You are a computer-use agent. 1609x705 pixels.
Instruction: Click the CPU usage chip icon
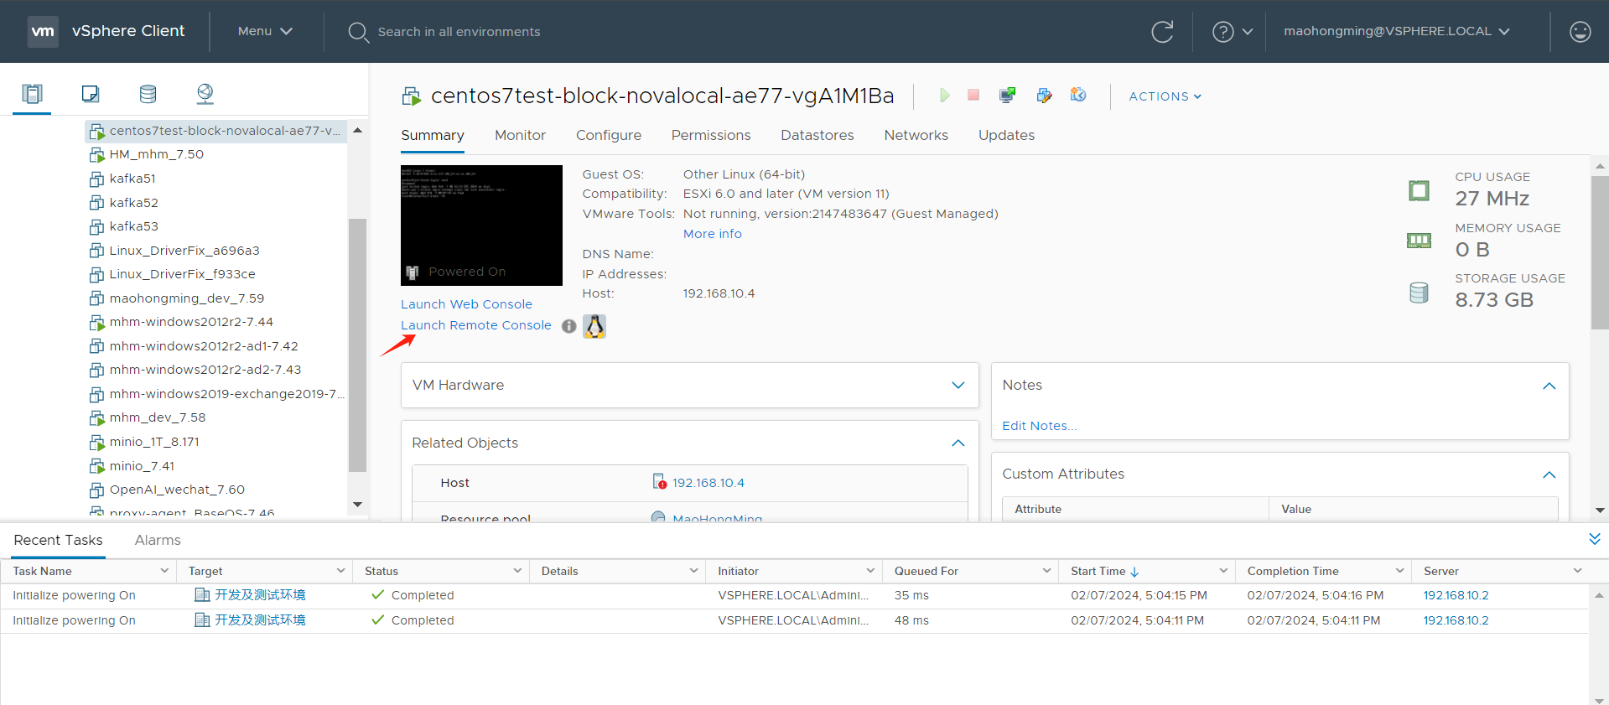tap(1419, 190)
